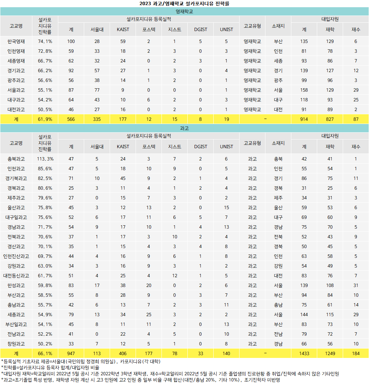
Task: Click the 소재지 header in the 과고 table
Action: (x=278, y=143)
